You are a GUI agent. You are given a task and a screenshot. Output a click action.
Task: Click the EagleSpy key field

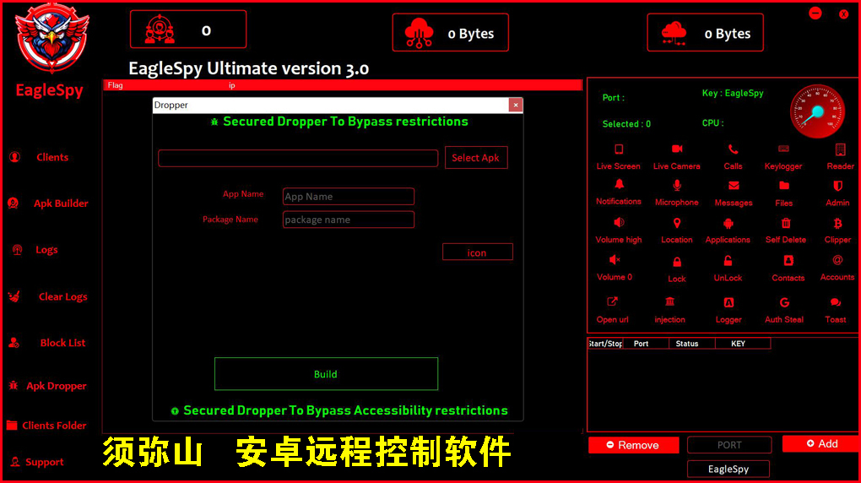click(728, 469)
